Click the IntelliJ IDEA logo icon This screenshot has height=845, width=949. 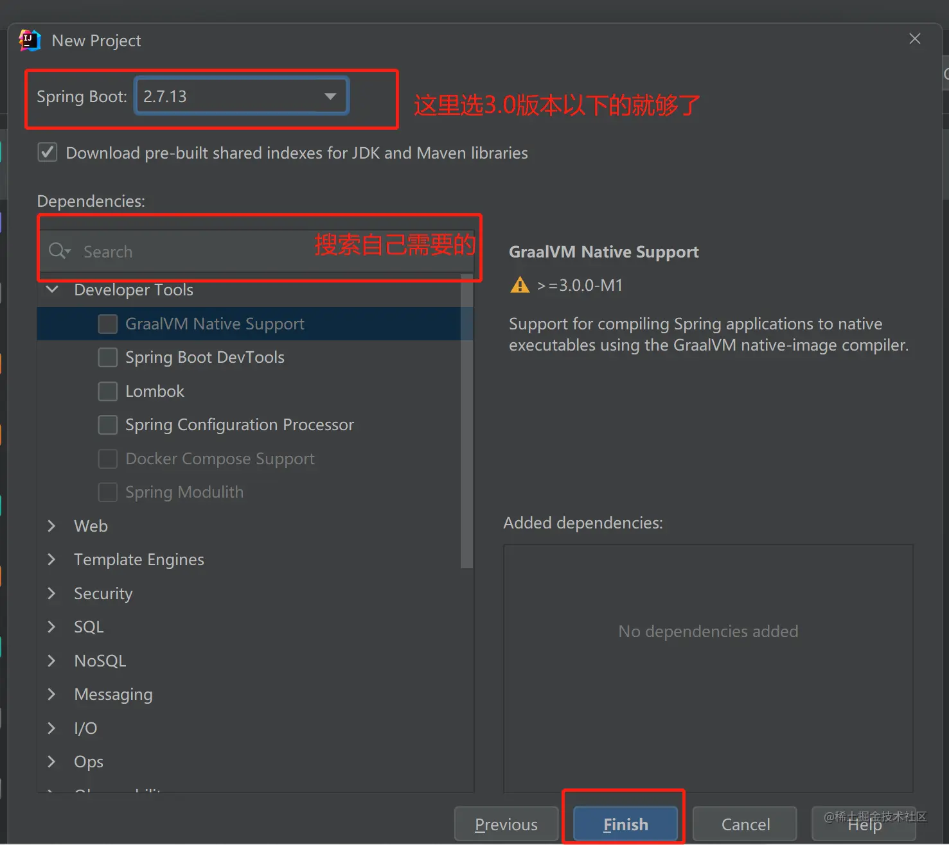(30, 40)
